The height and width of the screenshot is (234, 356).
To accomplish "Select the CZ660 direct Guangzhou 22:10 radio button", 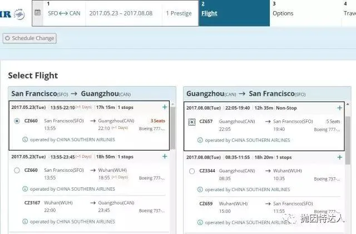I will (17, 121).
